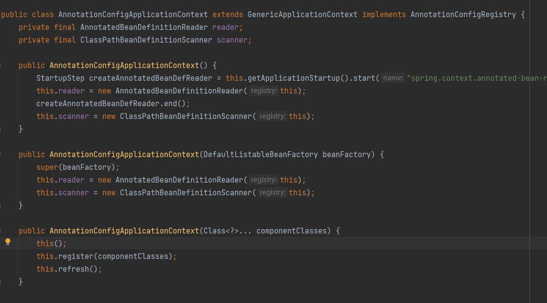547x303 pixels.
Task: Click the "registry:" hint after createAnnotatedBeanDefReader.end() line
Action: coord(273,117)
